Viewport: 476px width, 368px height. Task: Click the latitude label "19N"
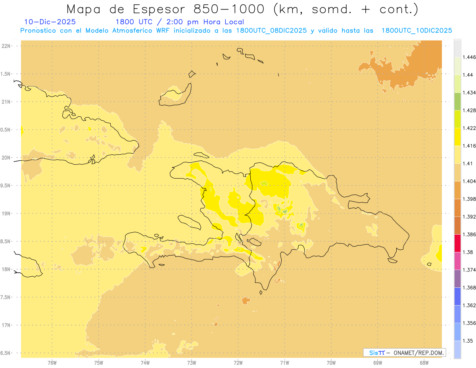7,214
